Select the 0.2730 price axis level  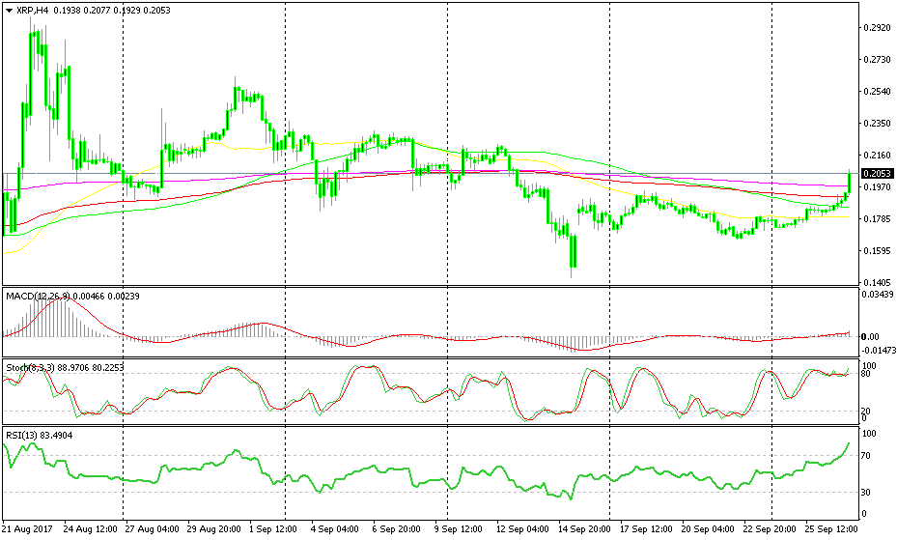[x=876, y=60]
